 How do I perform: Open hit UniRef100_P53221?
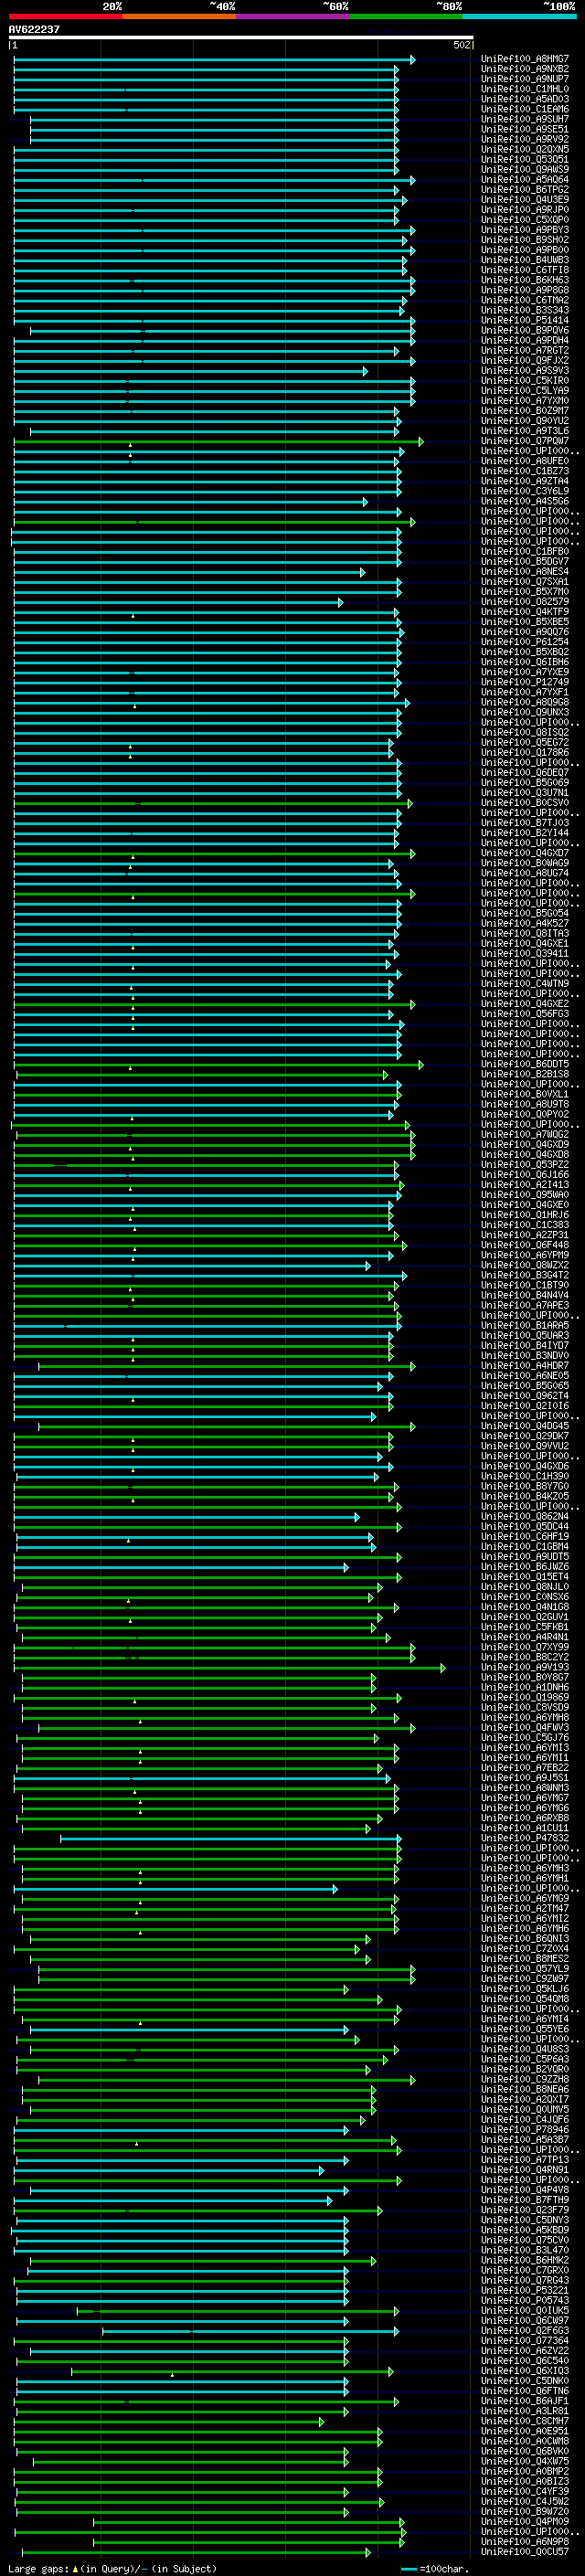click(525, 2290)
